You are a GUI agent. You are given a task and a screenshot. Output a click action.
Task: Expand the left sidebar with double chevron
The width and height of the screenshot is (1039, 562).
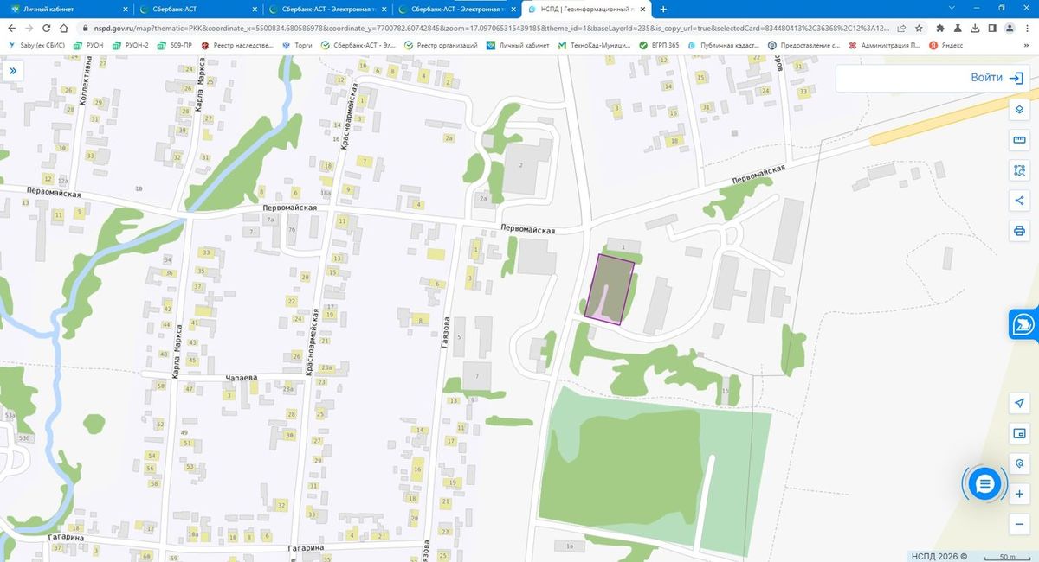coord(14,72)
